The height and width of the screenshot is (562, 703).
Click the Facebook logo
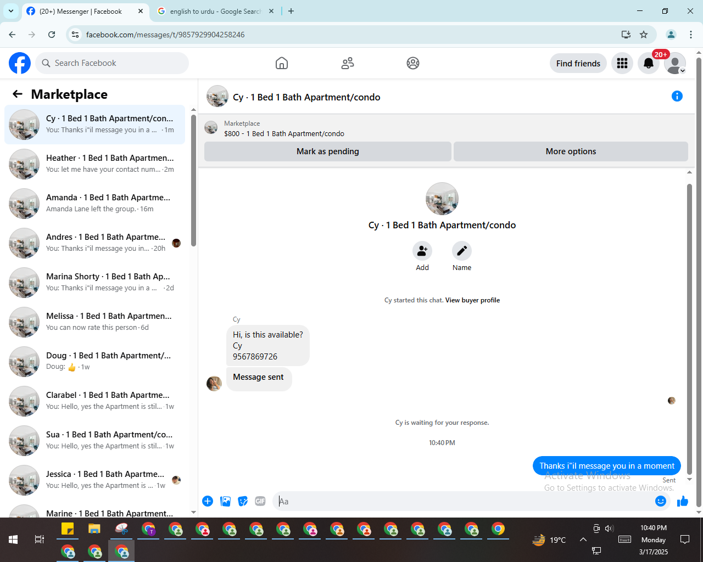20,63
